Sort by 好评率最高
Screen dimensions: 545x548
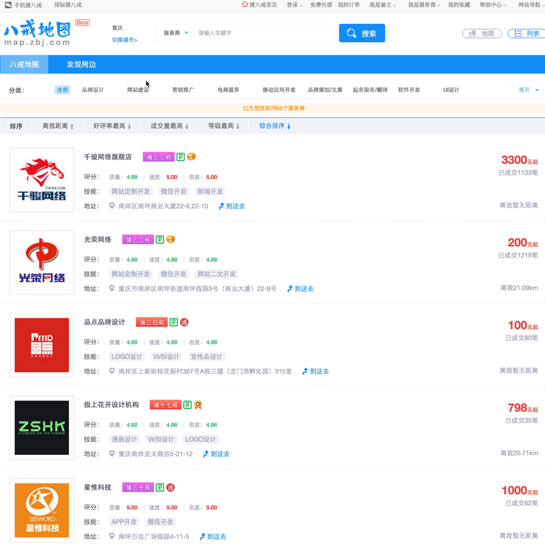[112, 126]
